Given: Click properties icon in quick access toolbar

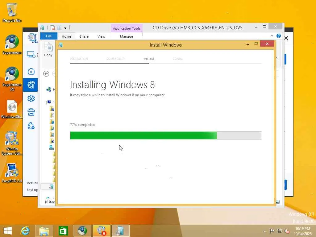Looking at the screenshot, I should (x=53, y=28).
